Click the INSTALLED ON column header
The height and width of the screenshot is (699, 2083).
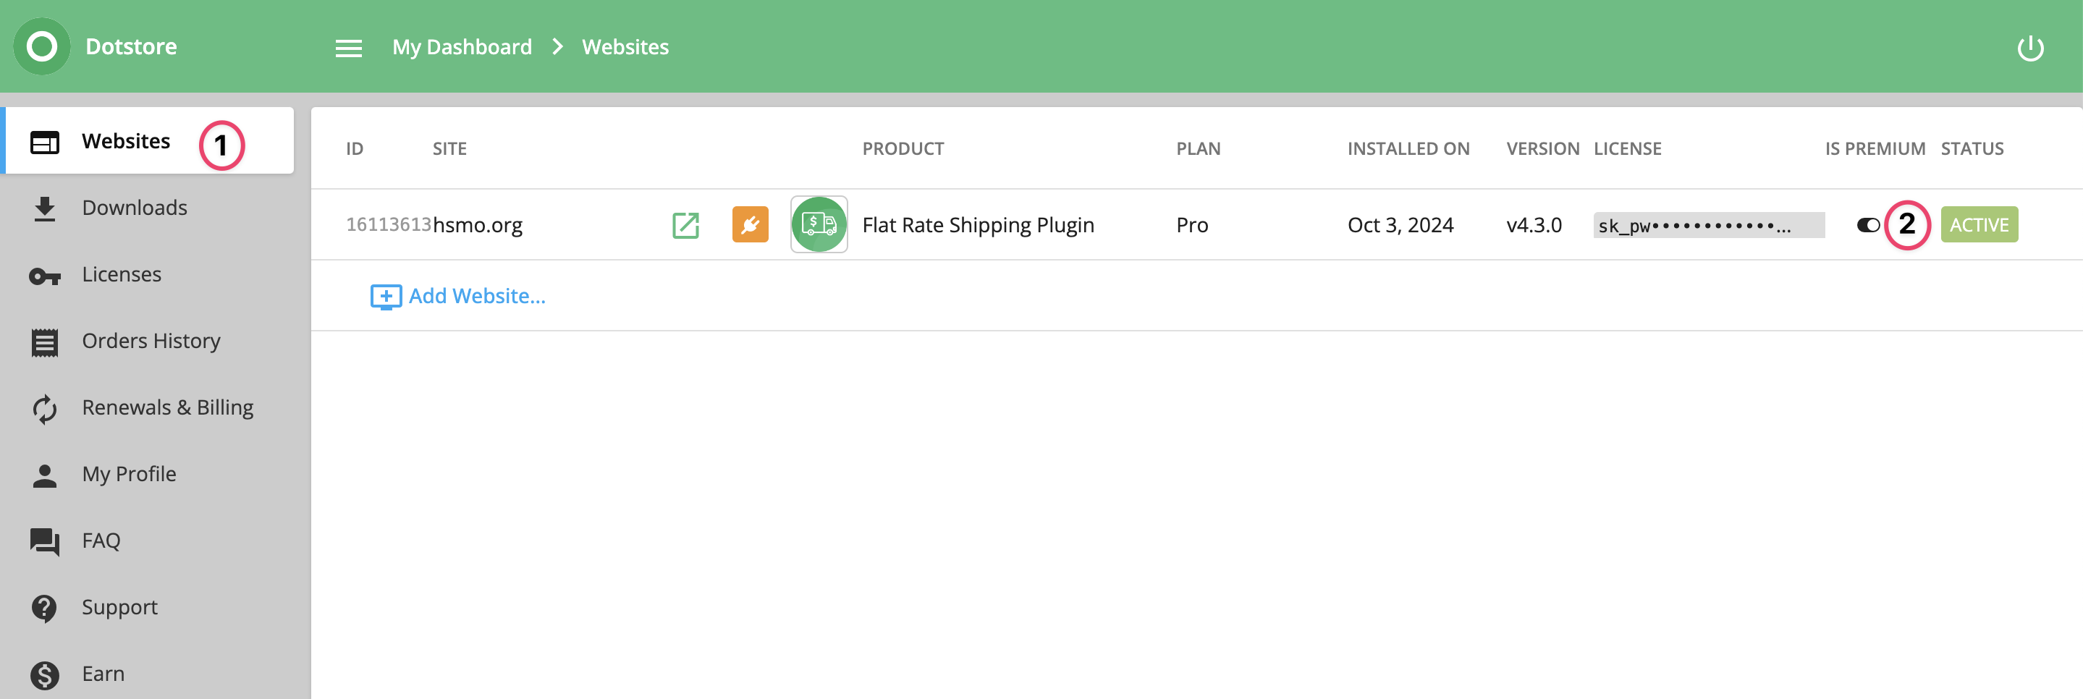[1408, 148]
